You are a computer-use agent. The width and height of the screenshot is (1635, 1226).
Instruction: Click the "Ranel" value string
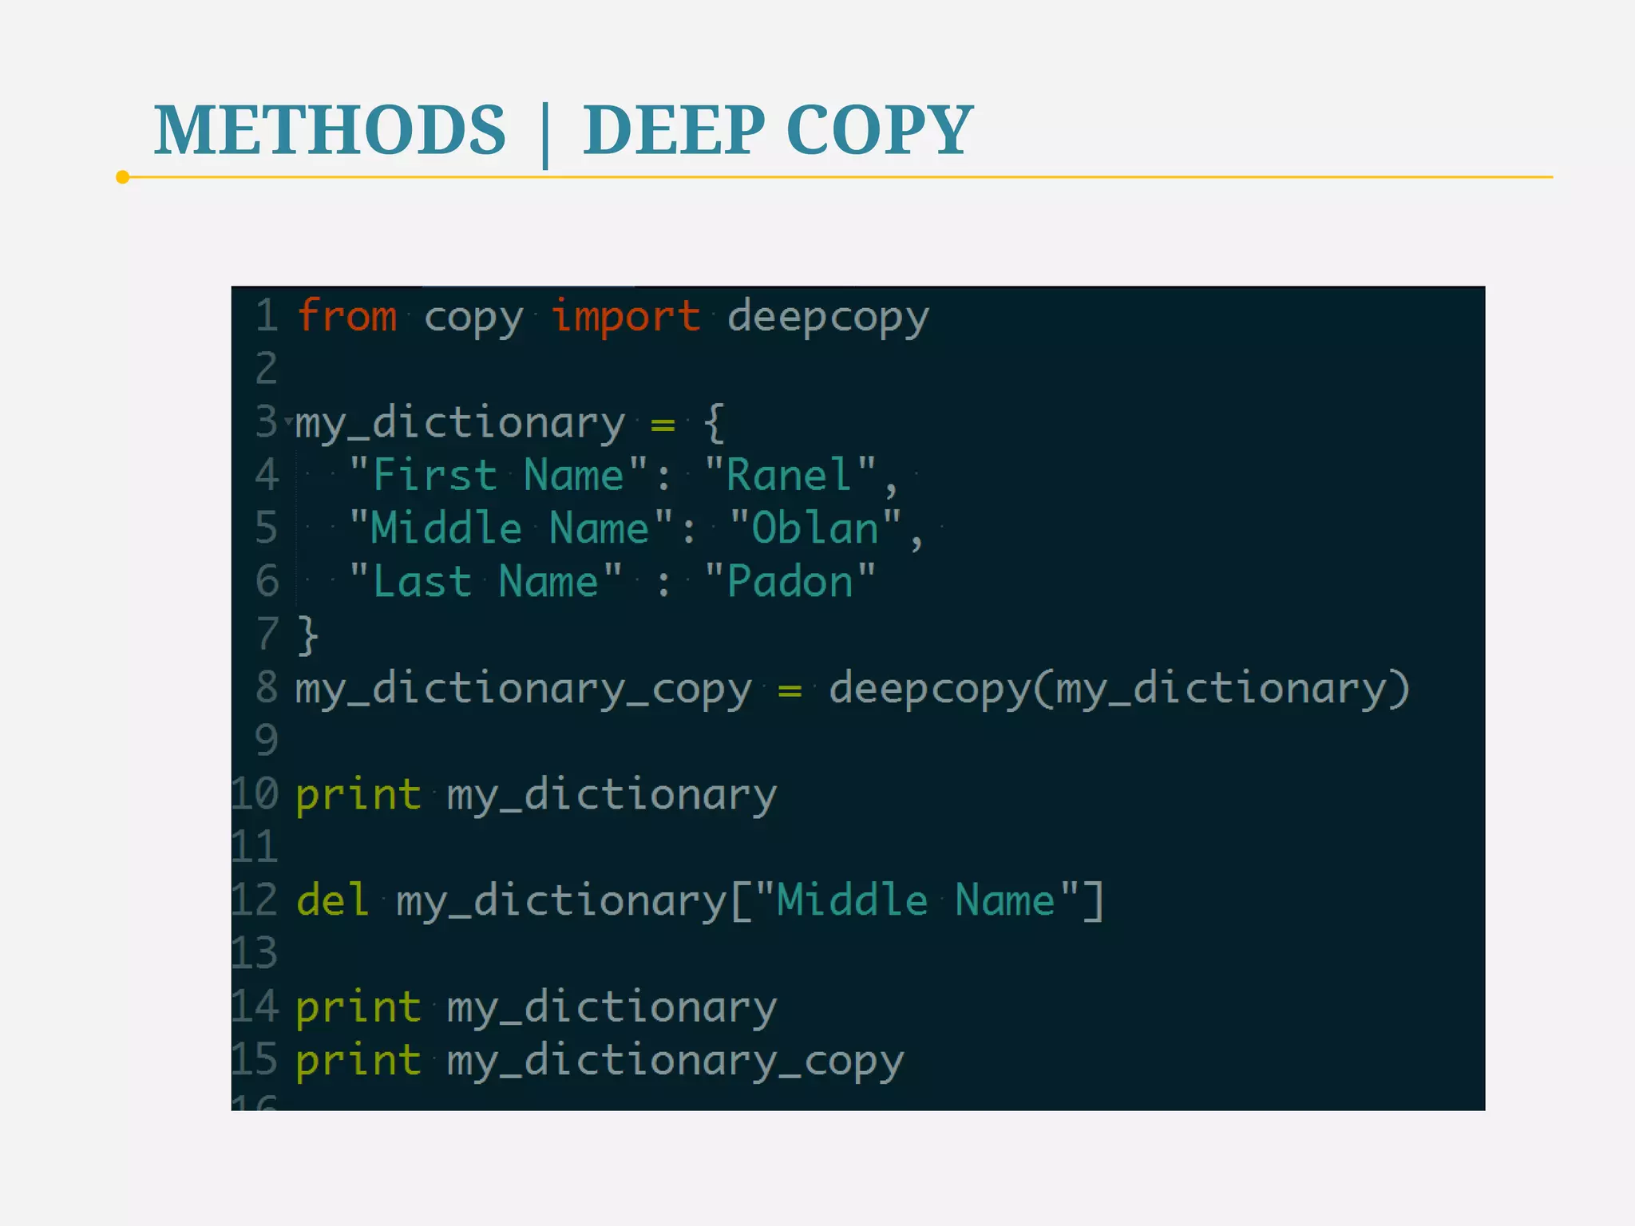tap(790, 476)
